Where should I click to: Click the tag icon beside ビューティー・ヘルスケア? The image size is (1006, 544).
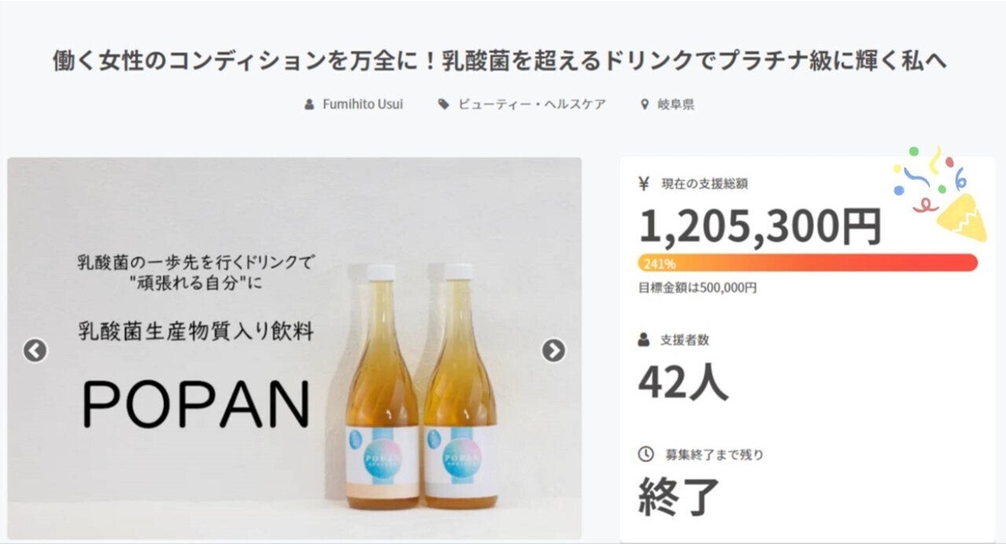[x=443, y=105]
